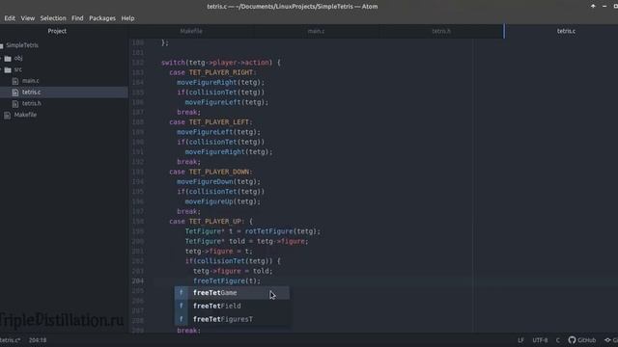618x347 pixels.
Task: Place cursor on case TET_PLAYER_RIGHT line
Action: click(212, 72)
